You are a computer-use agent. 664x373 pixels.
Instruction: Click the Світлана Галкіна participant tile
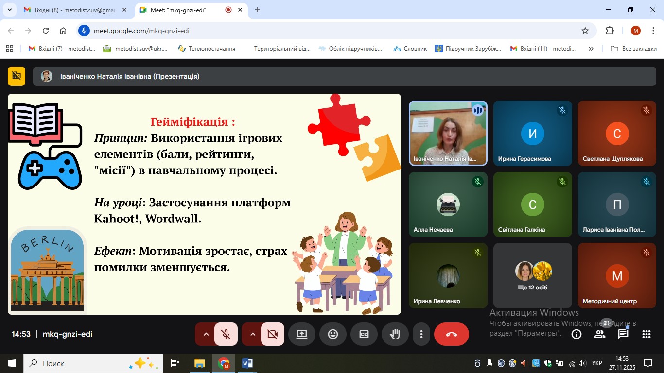pyautogui.click(x=532, y=204)
